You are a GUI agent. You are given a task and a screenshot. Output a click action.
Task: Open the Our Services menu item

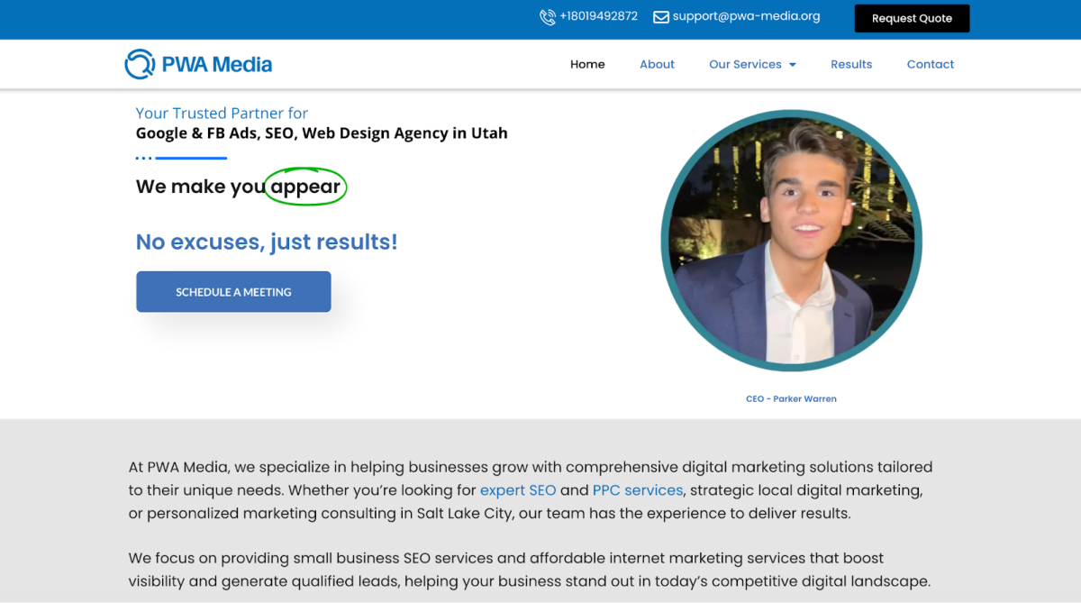click(745, 65)
